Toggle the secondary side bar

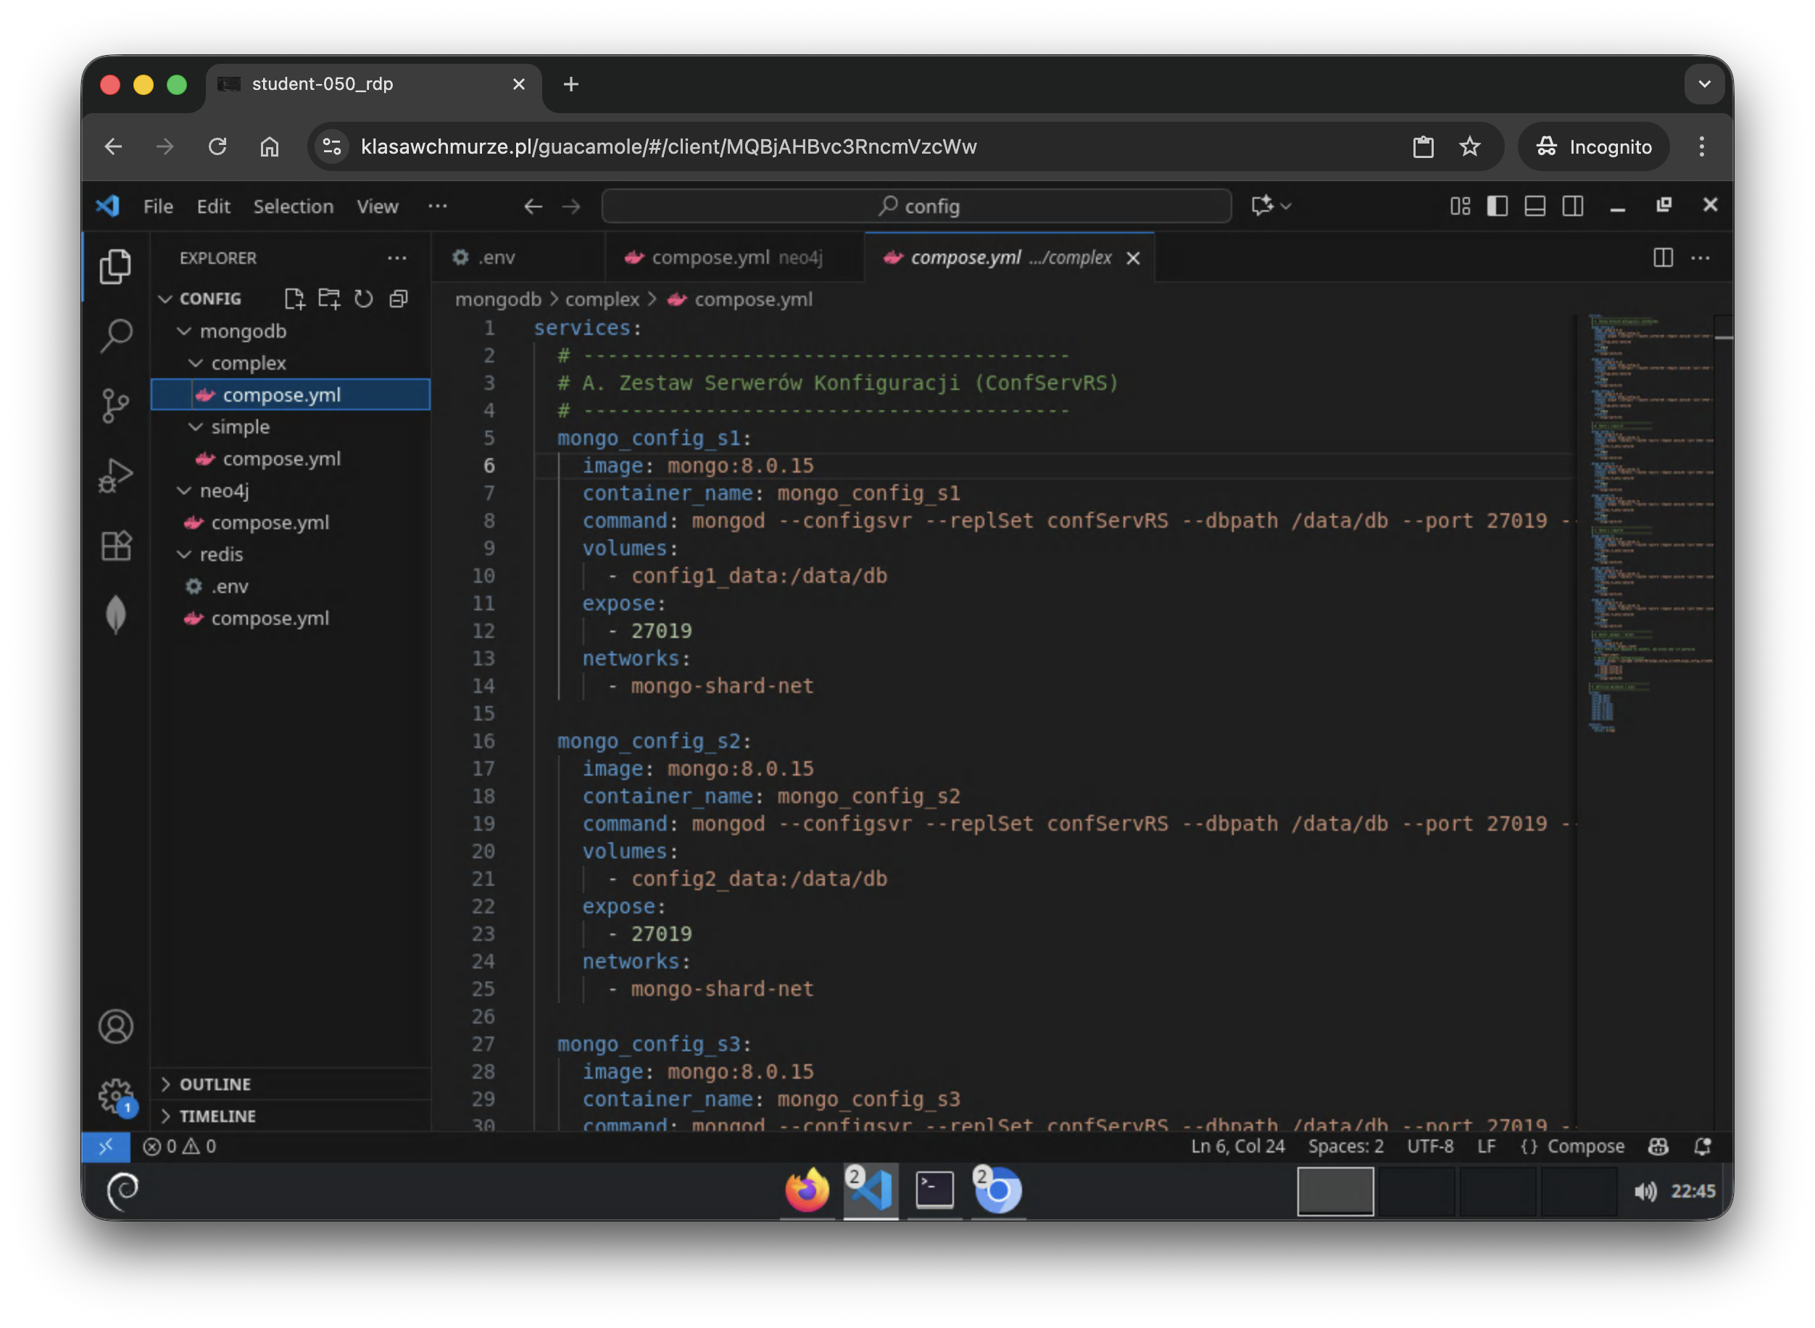pyautogui.click(x=1572, y=207)
